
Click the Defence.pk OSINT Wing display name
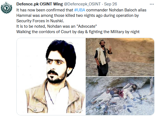[x=40, y=4]
